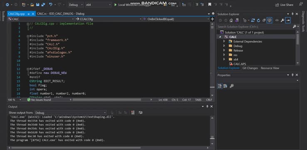Click the Alphabetical sort icon in Properties
Screen dimensions: 307x150
225,86
